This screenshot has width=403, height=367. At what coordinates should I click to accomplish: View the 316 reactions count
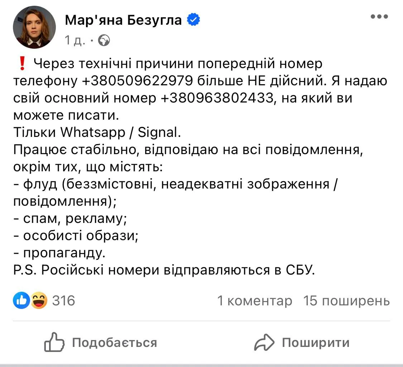(x=63, y=300)
